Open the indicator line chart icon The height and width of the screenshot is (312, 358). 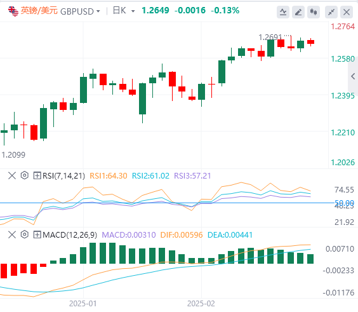[x=283, y=12]
